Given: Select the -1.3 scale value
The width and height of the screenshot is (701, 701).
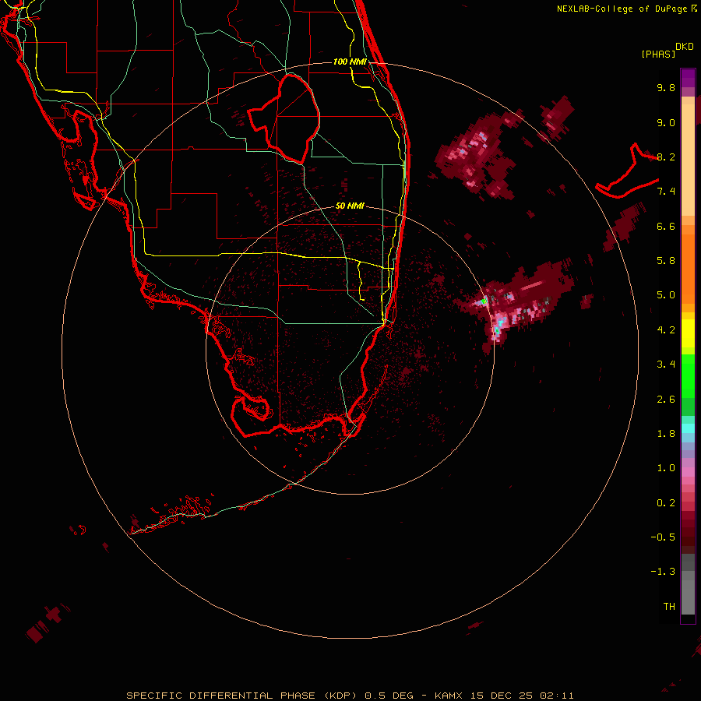Looking at the screenshot, I should tap(663, 572).
